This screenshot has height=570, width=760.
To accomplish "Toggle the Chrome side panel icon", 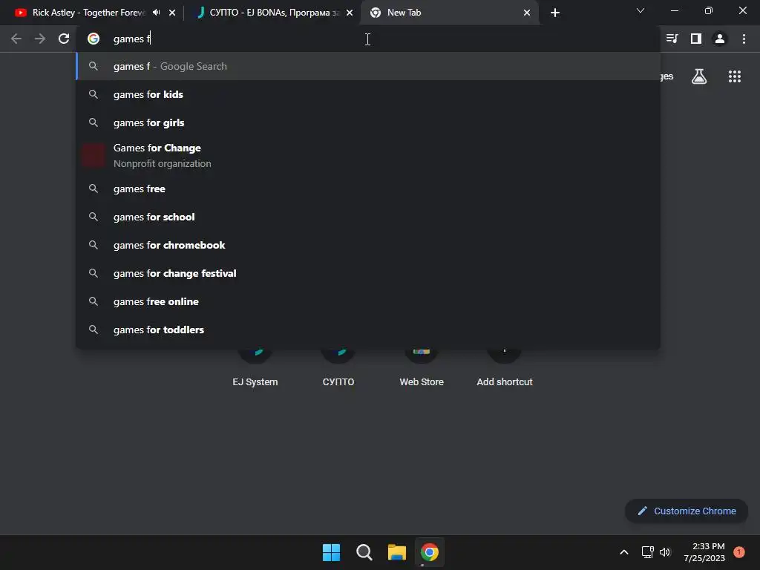I will click(696, 39).
